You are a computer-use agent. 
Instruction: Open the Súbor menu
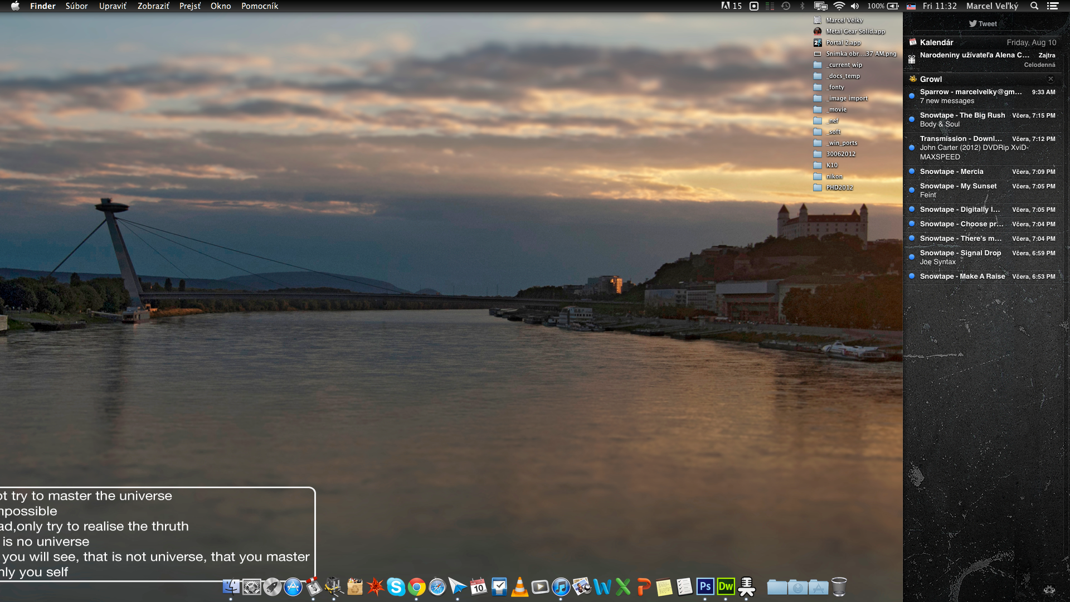76,6
